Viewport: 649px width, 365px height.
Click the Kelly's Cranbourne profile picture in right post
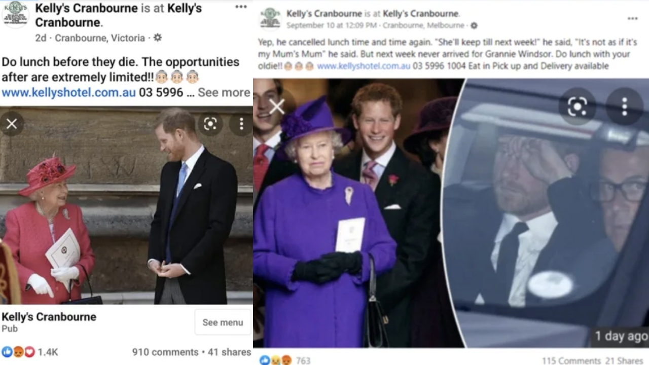pyautogui.click(x=270, y=19)
